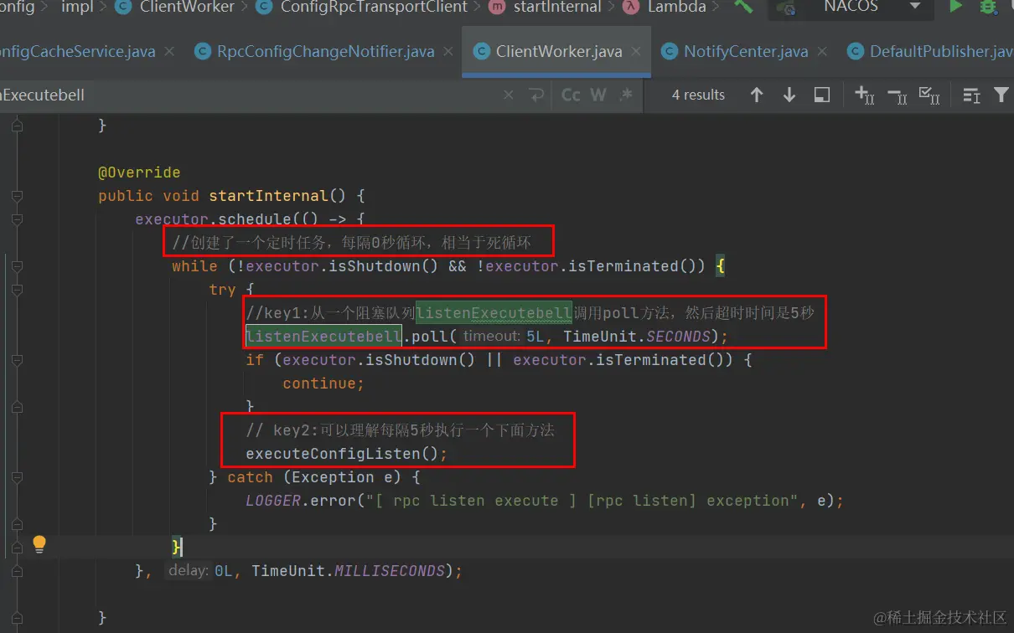Click the 'while' keyword in the loop
Viewport: 1014px width, 633px height.
[x=194, y=266]
